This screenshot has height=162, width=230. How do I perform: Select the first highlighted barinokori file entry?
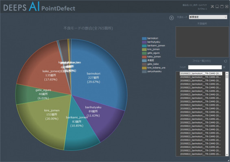tap(201, 73)
